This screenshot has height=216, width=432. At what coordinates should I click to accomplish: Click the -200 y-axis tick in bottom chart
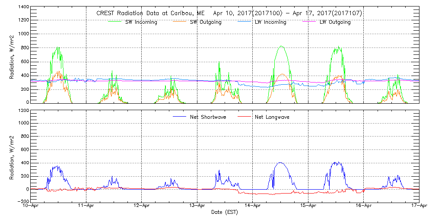23,201
